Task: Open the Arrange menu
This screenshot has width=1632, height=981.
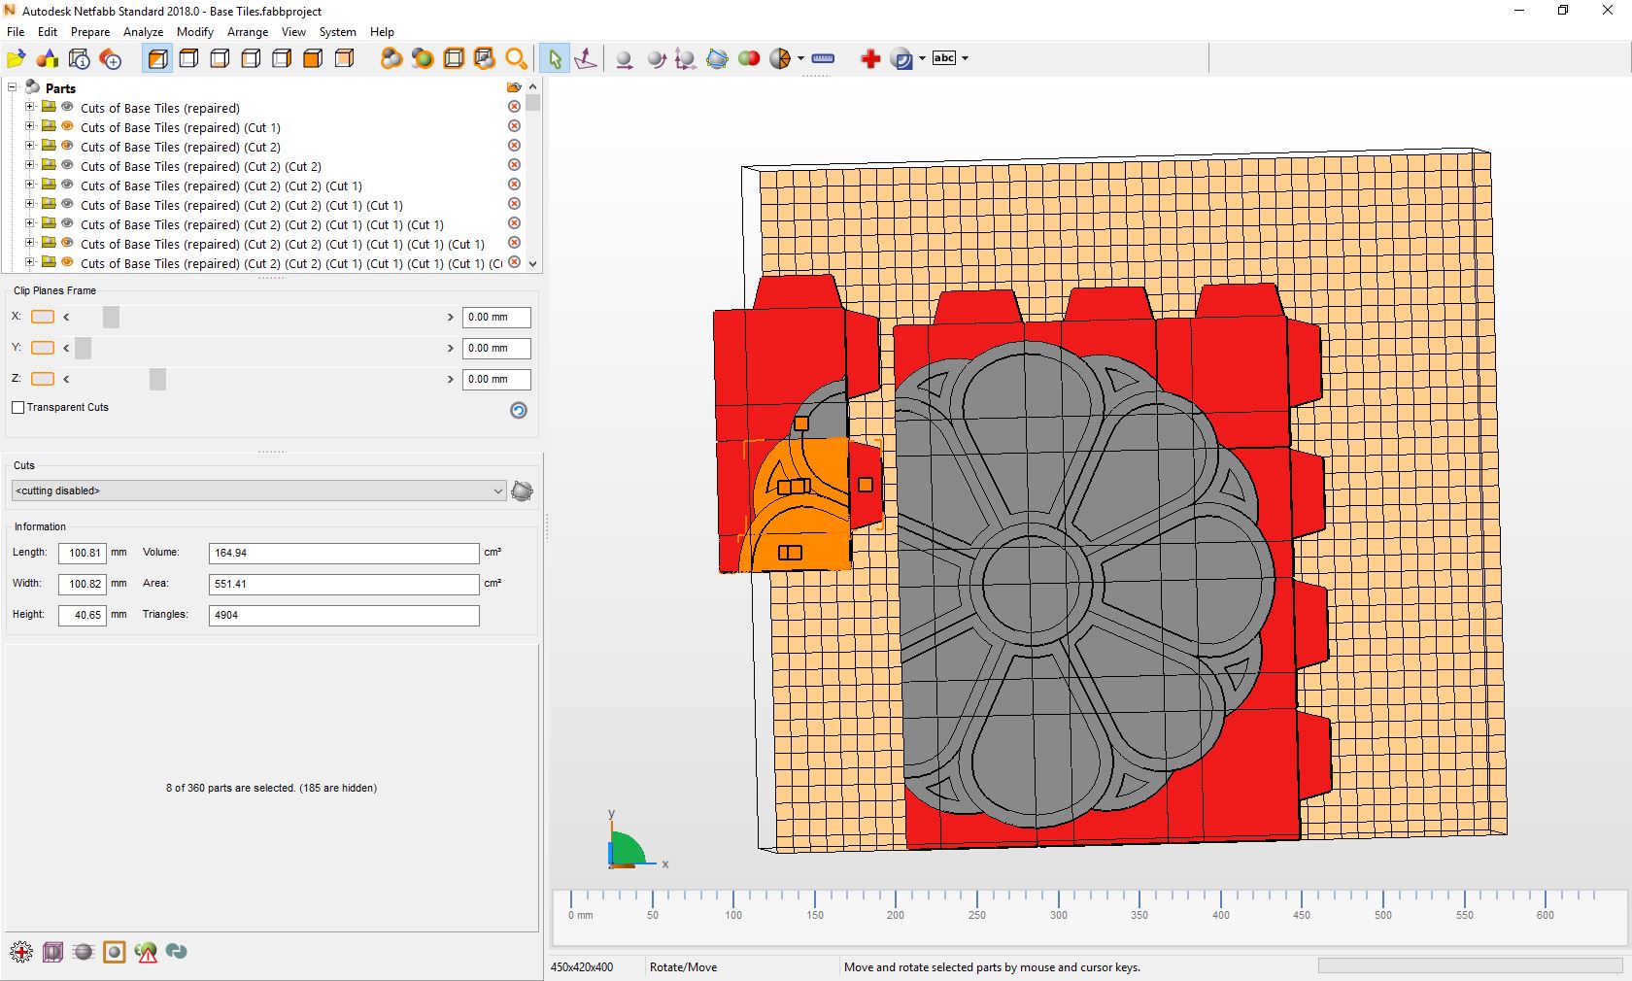Action: point(248,31)
